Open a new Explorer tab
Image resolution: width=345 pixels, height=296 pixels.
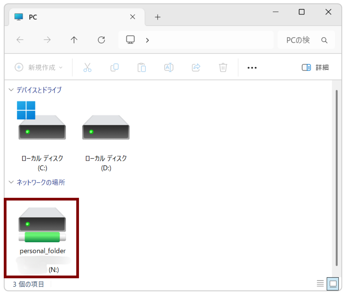(x=157, y=17)
